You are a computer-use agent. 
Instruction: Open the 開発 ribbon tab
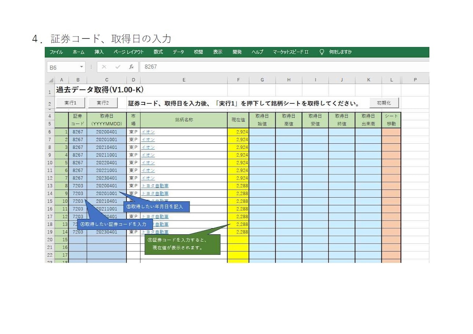click(x=237, y=52)
